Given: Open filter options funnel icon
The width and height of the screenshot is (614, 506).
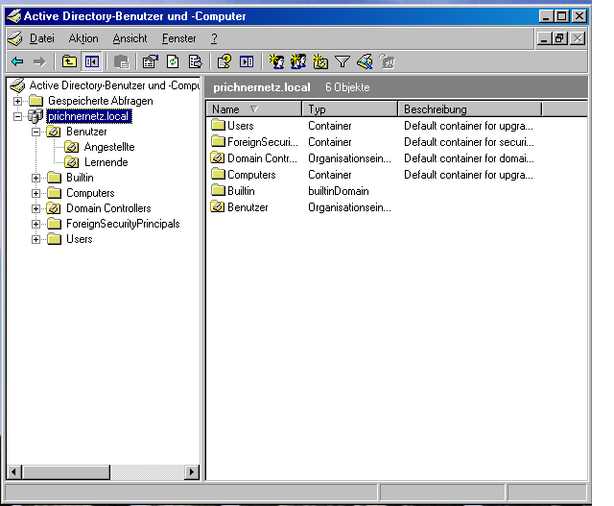Looking at the screenshot, I should [x=342, y=61].
